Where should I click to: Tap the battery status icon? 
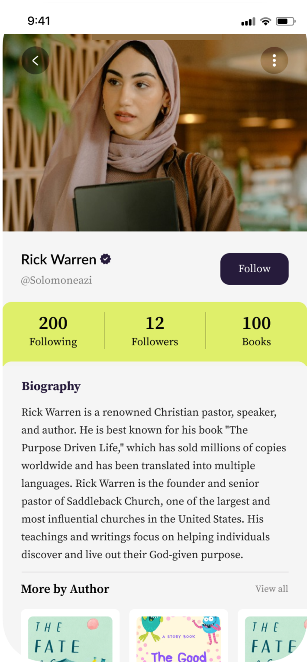[x=285, y=21]
